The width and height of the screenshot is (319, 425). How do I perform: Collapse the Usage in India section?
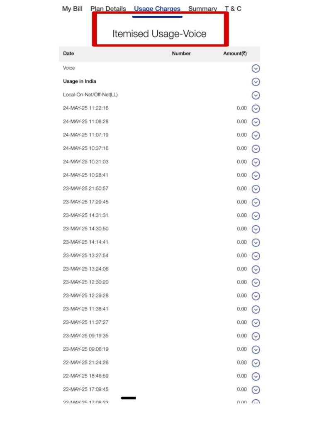(x=256, y=82)
